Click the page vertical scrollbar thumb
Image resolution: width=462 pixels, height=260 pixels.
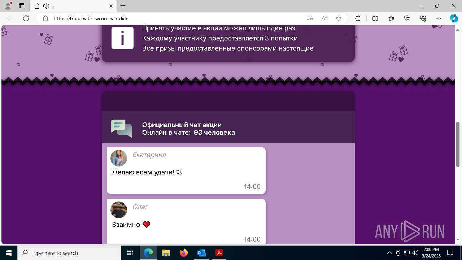458,144
